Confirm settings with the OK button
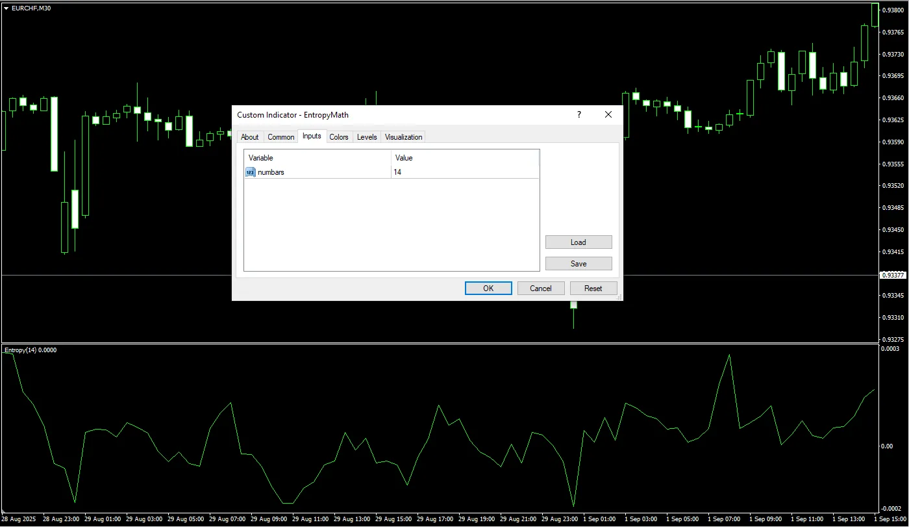The height and width of the screenshot is (527, 909). [x=488, y=289]
